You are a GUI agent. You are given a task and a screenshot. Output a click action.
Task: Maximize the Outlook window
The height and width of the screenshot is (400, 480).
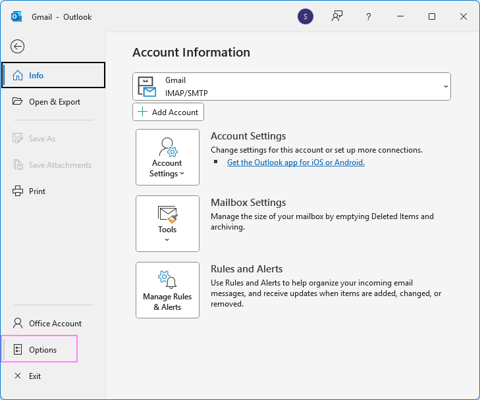(432, 16)
